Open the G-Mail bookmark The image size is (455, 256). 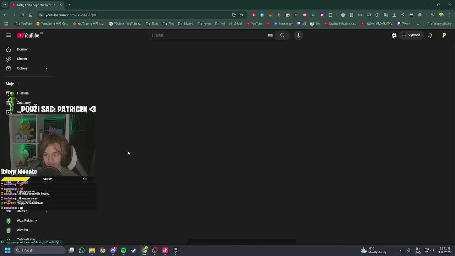click(x=235, y=24)
